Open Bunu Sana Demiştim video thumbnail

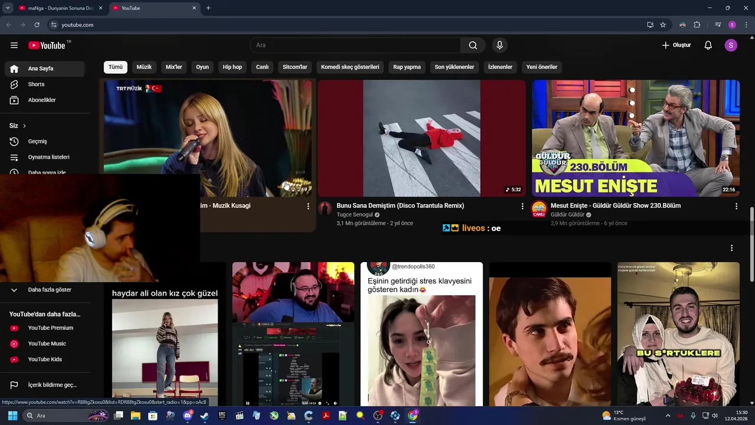(x=422, y=138)
